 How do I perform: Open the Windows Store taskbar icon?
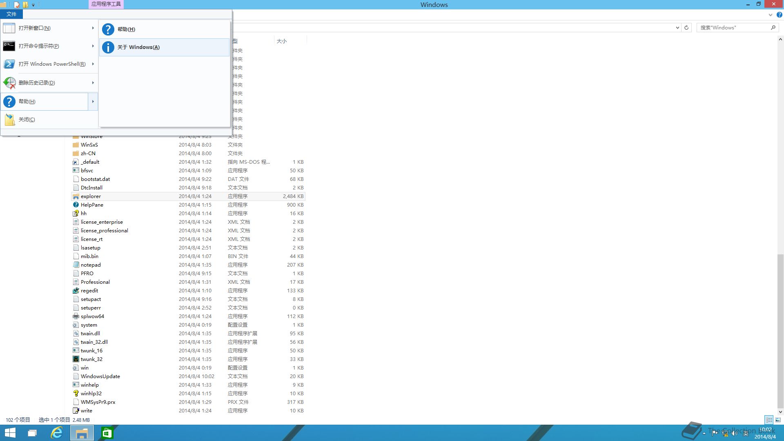click(107, 433)
